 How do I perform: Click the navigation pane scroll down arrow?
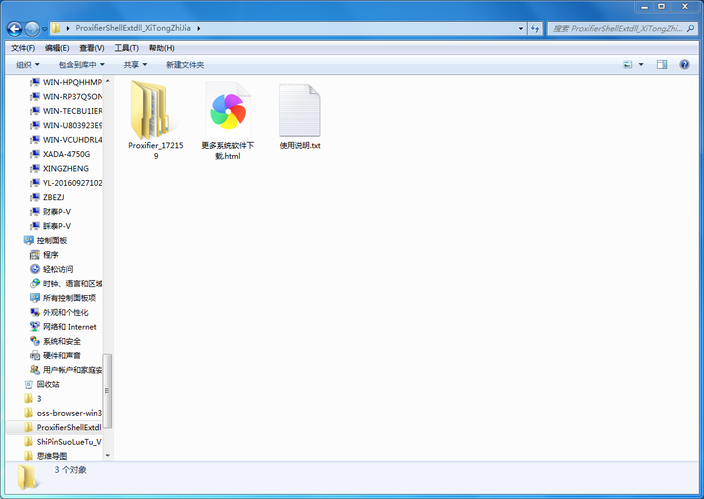(108, 455)
